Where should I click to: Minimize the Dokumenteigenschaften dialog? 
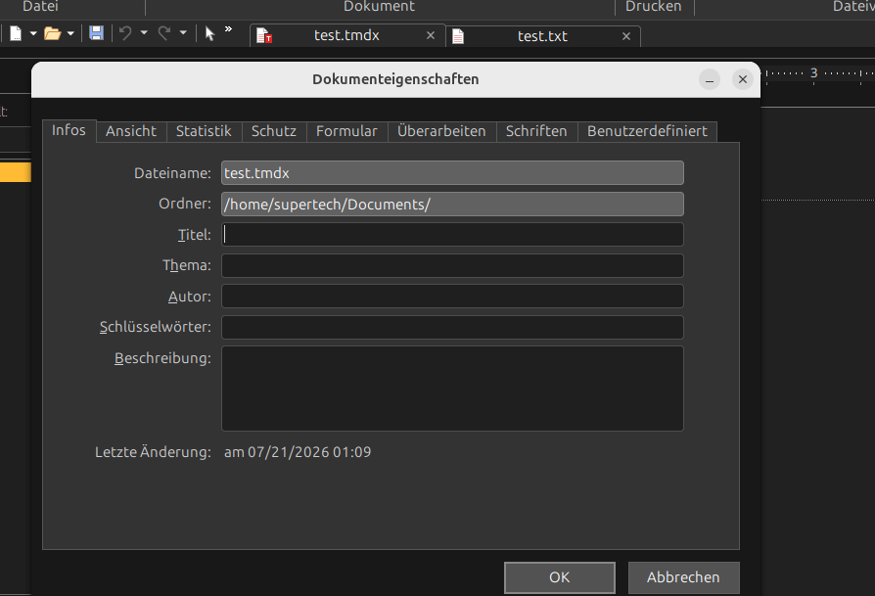710,80
